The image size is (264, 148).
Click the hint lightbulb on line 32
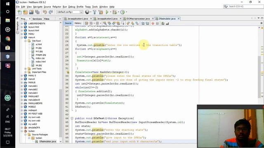68,72
